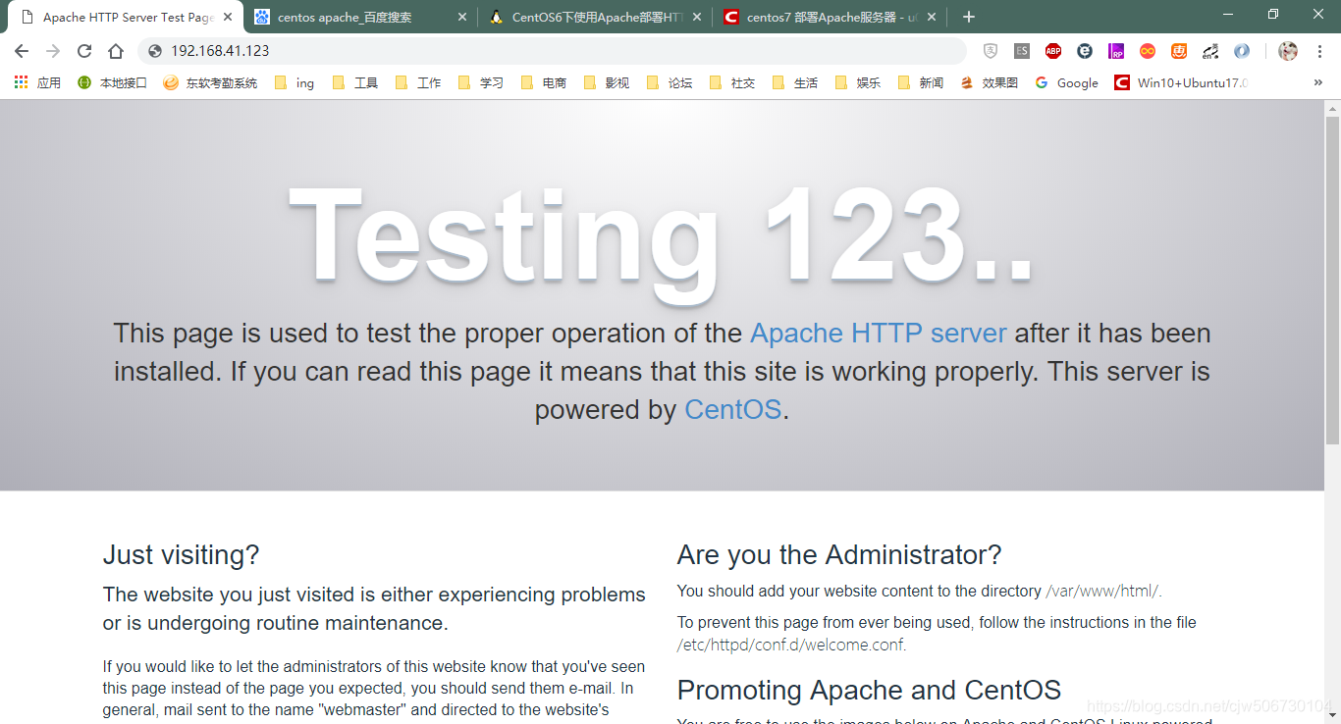1341x724 pixels.
Task: View site information globe icon
Action: [155, 51]
